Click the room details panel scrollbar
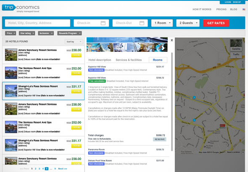The image size is (248, 172). (172, 102)
